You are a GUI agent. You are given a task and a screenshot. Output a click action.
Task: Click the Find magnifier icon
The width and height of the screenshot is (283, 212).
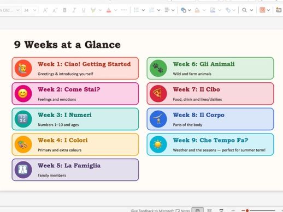point(244,10)
